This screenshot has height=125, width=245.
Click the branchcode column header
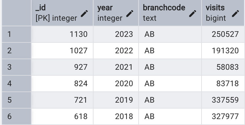pos(170,13)
